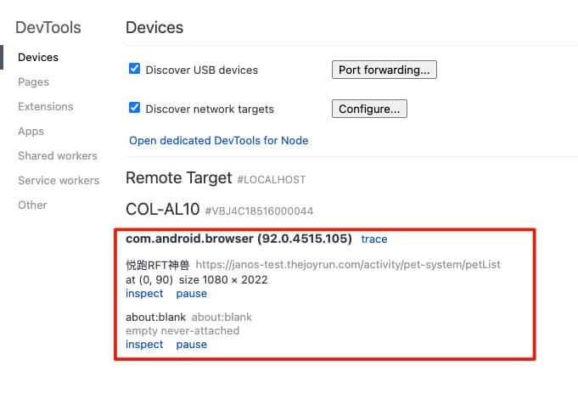578x399 pixels.
Task: Click the janos-test.thejoyrun.com petList URL text
Action: [x=348, y=265]
